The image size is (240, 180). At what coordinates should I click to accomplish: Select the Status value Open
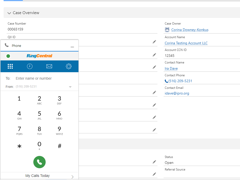pyautogui.click(x=169, y=163)
